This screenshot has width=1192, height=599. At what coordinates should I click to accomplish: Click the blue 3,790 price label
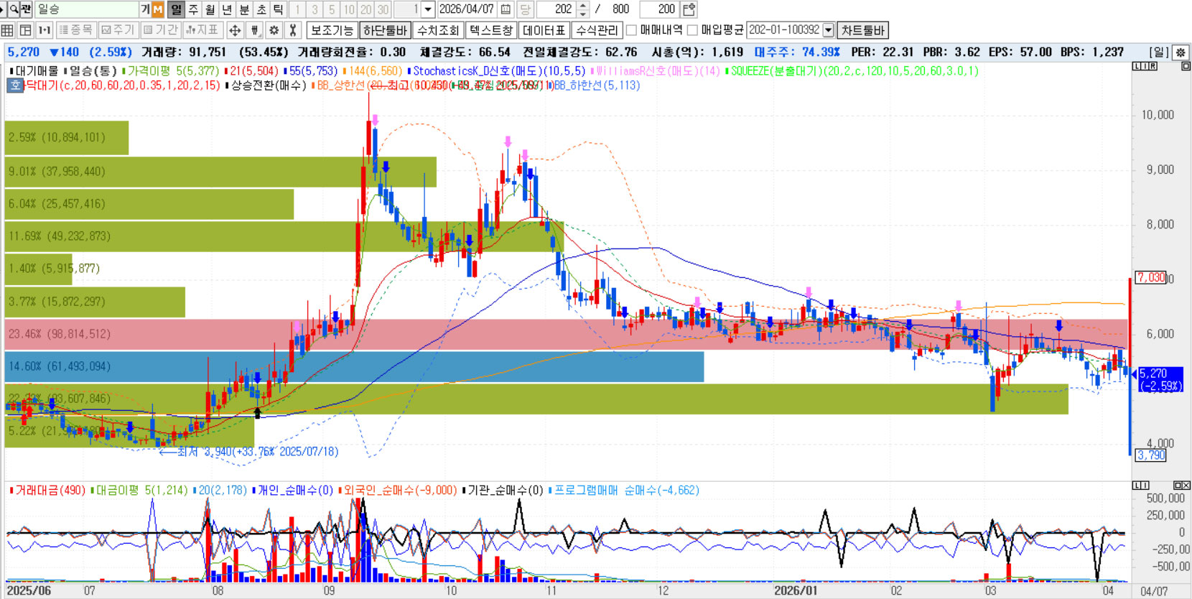click(1151, 455)
